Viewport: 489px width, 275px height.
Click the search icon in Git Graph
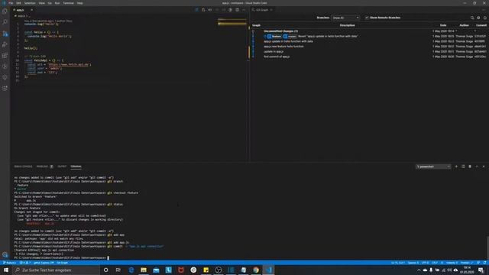click(472, 18)
